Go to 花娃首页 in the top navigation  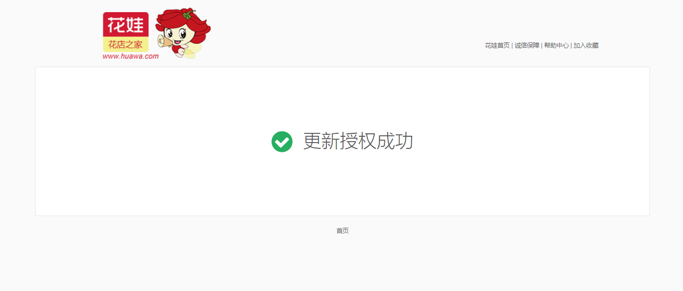tap(497, 45)
